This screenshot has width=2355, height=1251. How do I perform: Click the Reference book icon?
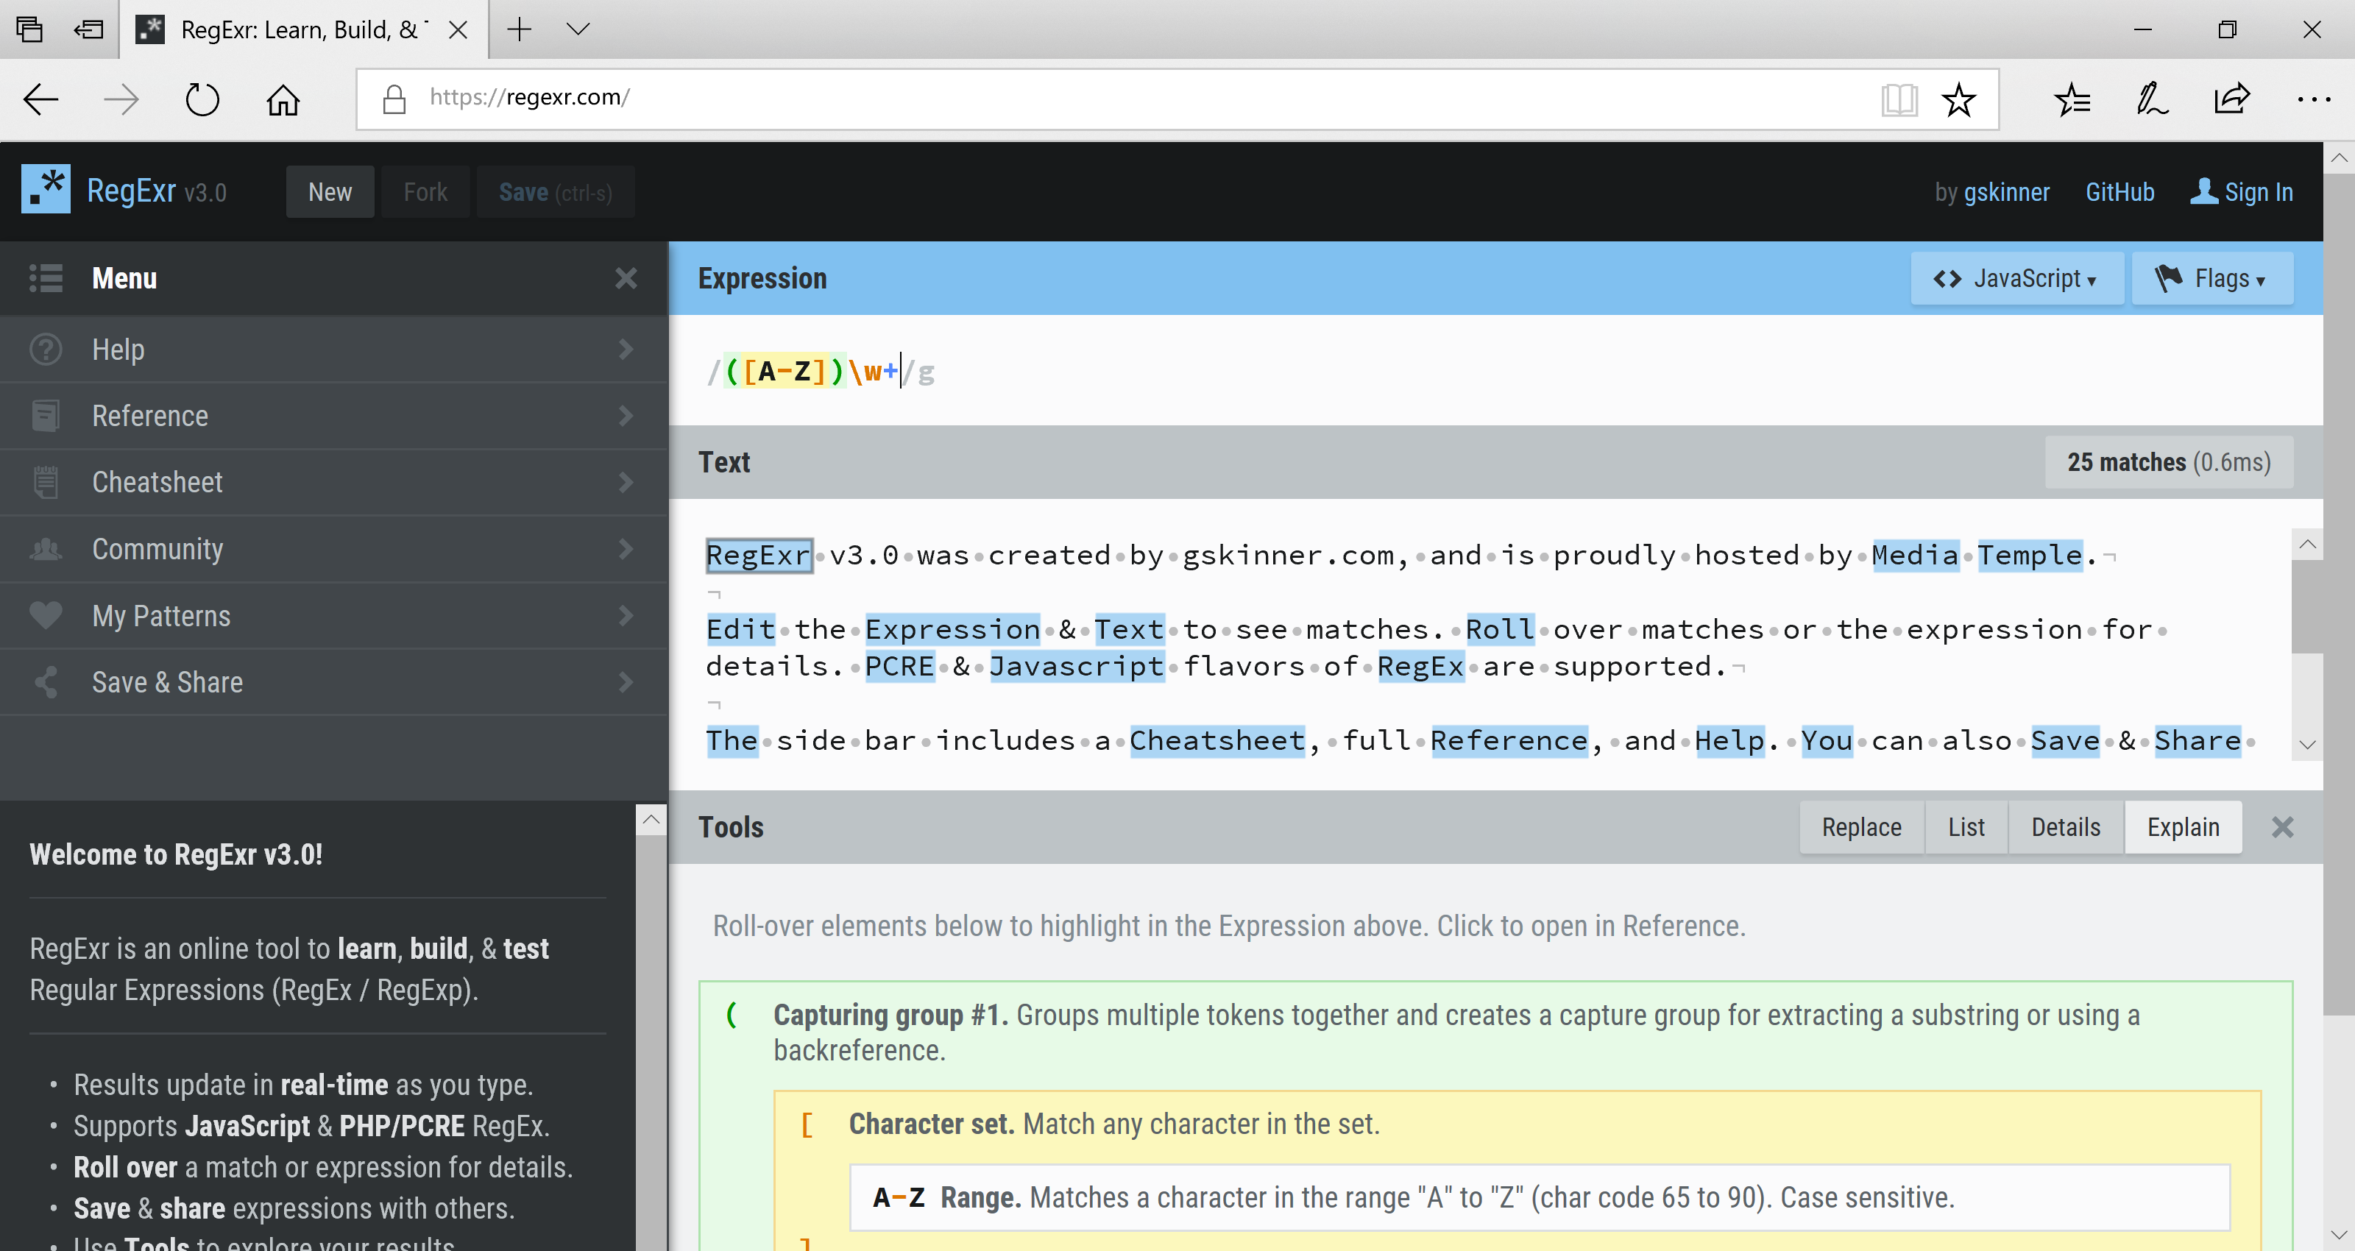click(x=46, y=416)
